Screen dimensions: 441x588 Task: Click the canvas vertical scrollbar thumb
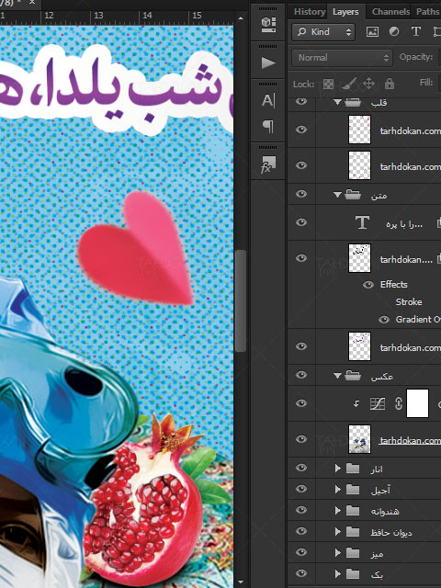(x=241, y=300)
